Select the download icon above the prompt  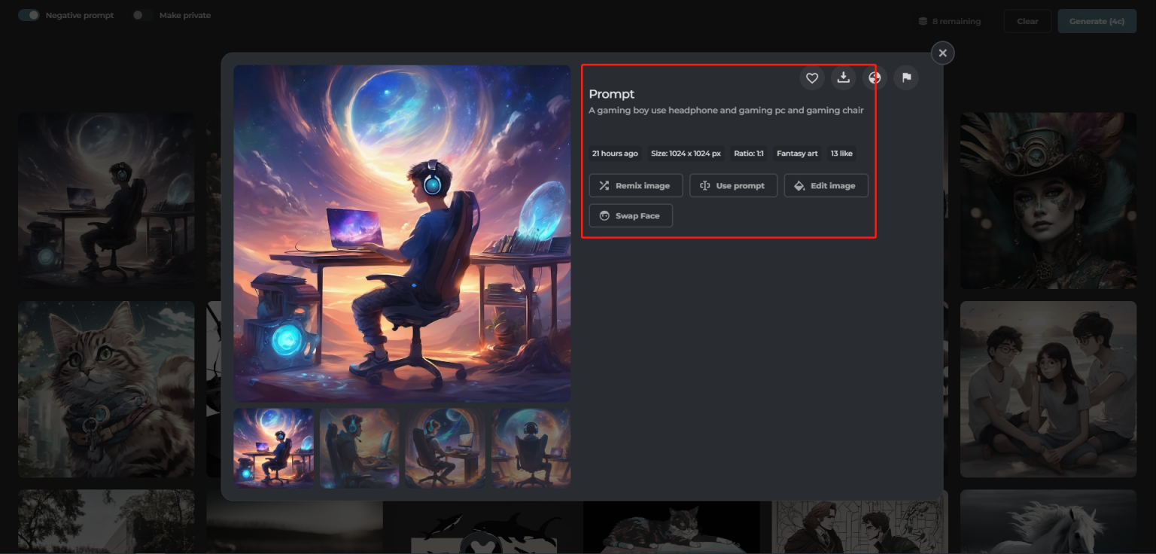[843, 78]
